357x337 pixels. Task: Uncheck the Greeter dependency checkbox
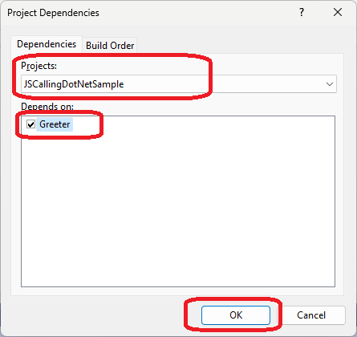(x=30, y=124)
